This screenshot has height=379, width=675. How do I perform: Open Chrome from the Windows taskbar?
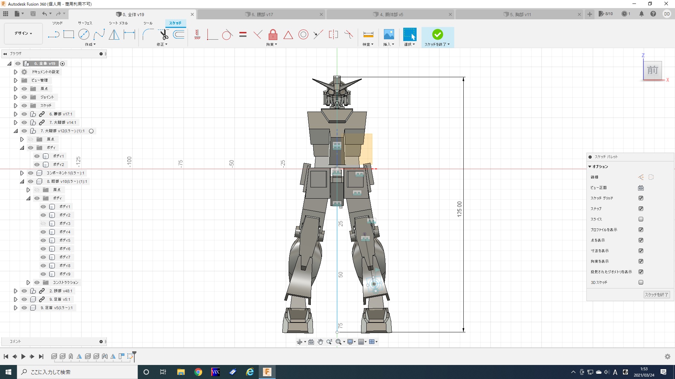[x=198, y=372]
